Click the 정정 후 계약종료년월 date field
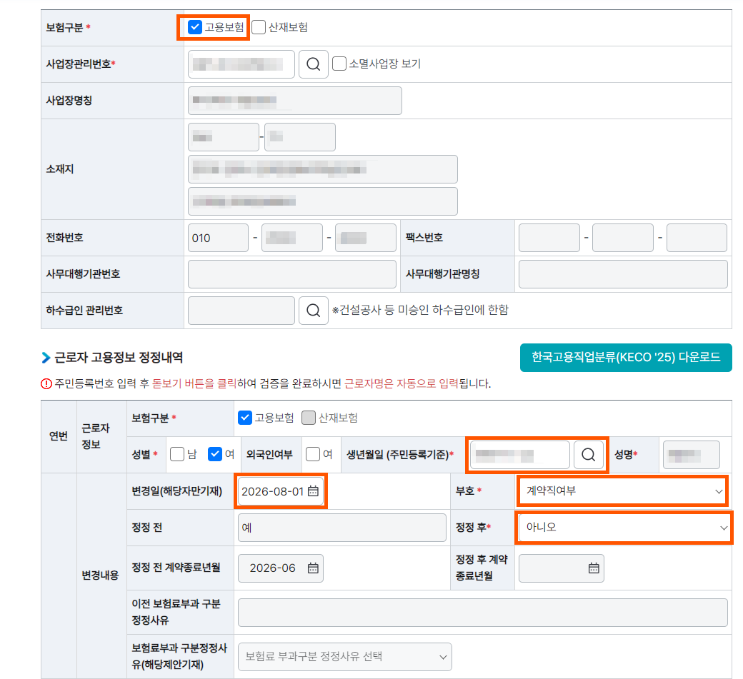This screenshot has width=743, height=679. (562, 568)
